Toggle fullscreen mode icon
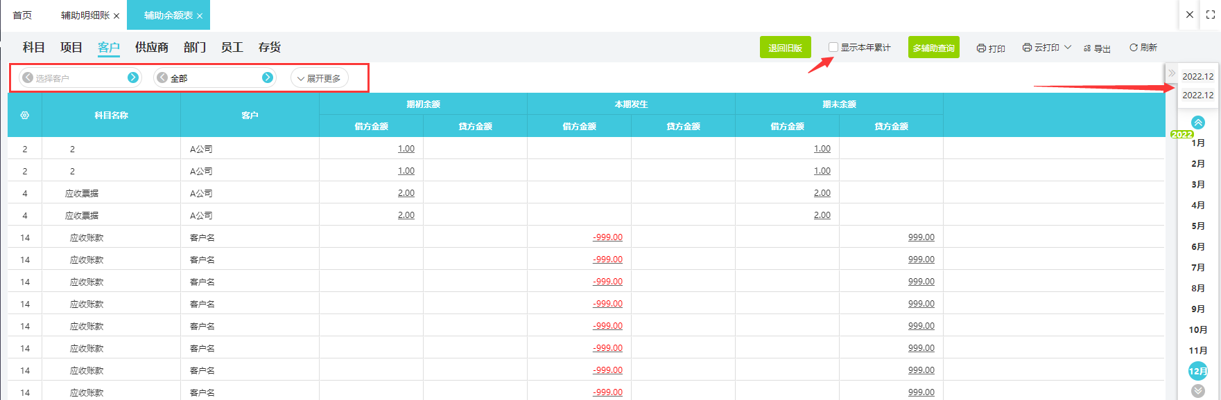 click(1211, 15)
